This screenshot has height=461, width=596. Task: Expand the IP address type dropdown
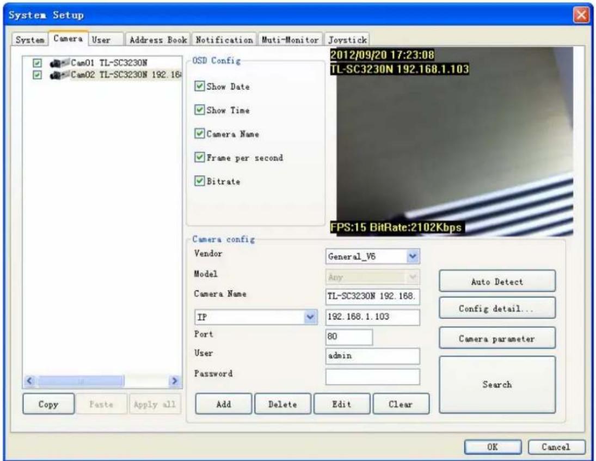click(x=311, y=317)
